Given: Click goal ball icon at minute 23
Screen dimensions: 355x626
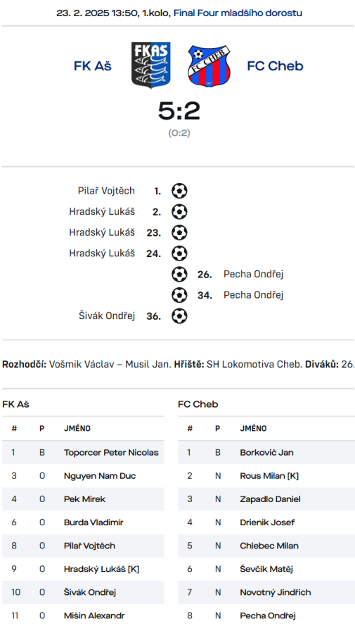Looking at the screenshot, I should [x=179, y=232].
